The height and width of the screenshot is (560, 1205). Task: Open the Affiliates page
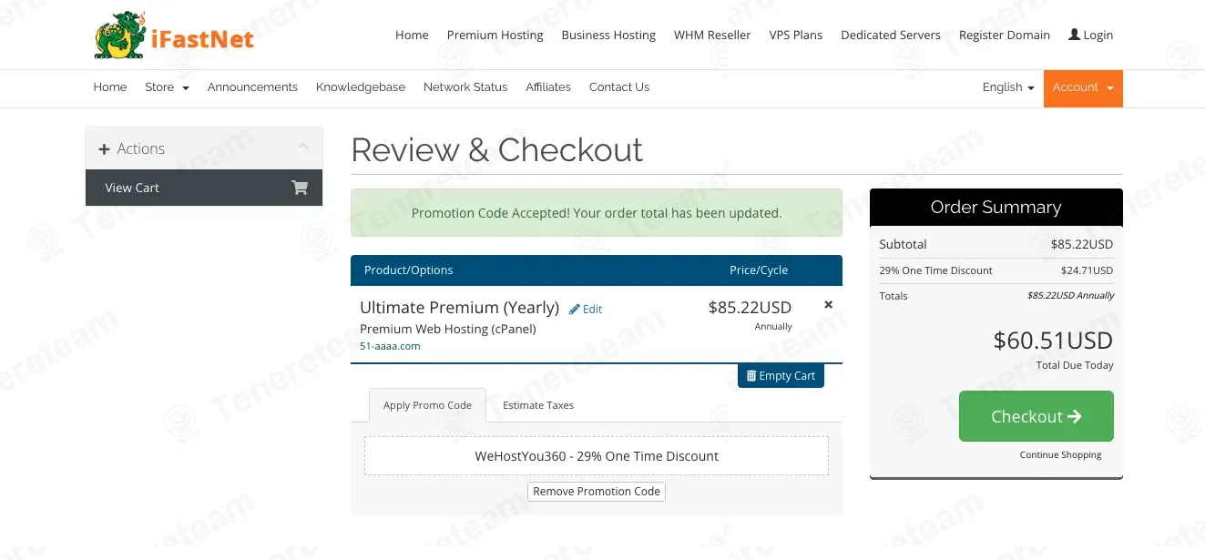548,87
